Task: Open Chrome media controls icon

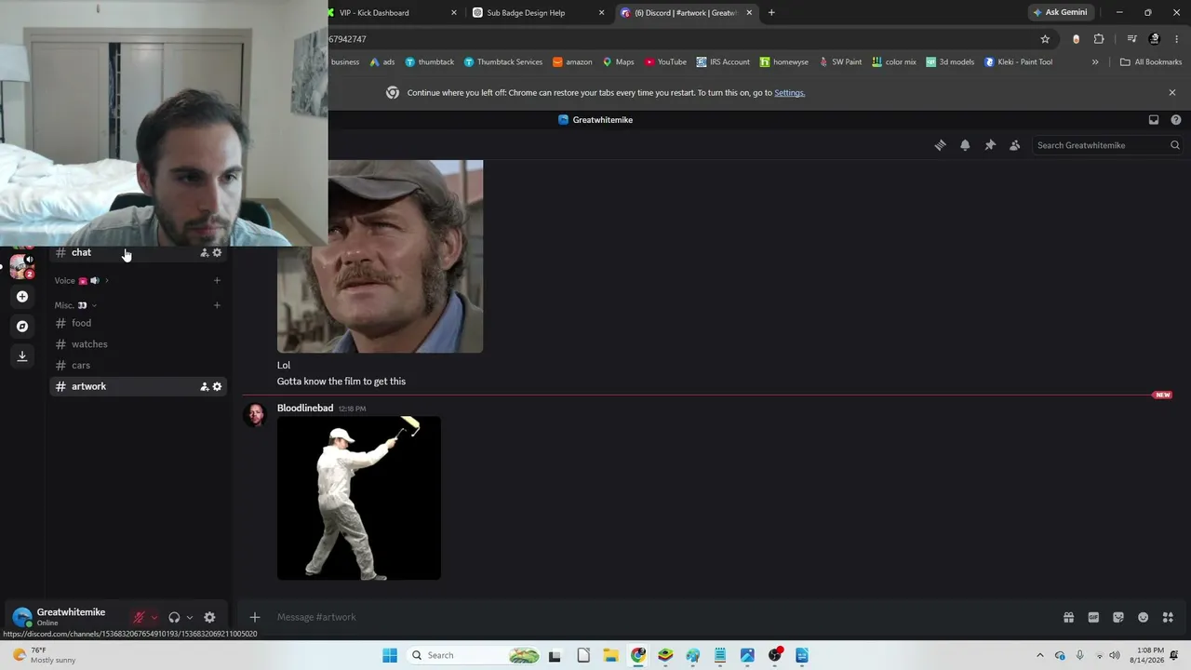Action: click(x=1131, y=39)
